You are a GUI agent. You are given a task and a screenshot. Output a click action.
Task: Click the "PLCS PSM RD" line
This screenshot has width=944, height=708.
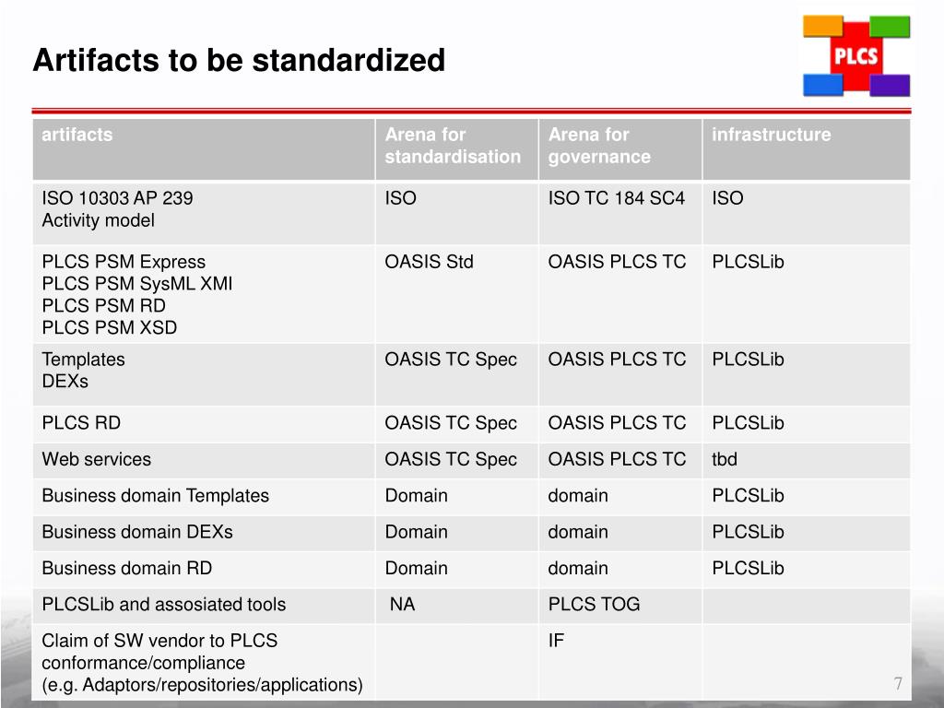coord(103,305)
